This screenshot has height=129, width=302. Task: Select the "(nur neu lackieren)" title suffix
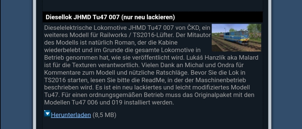148,17
